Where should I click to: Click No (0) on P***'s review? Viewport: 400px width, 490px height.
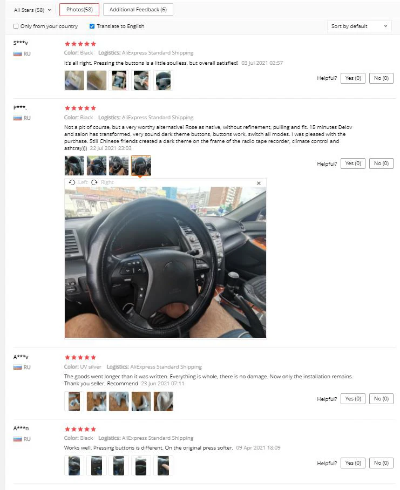point(381,164)
